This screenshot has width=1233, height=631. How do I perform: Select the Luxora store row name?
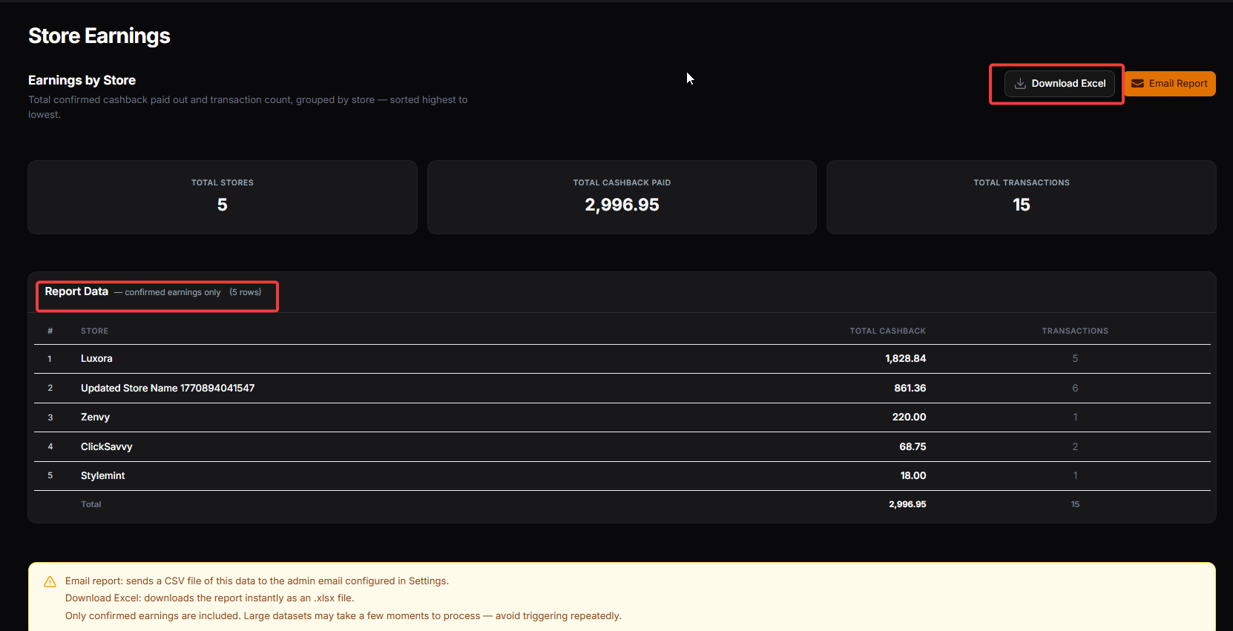pyautogui.click(x=96, y=359)
